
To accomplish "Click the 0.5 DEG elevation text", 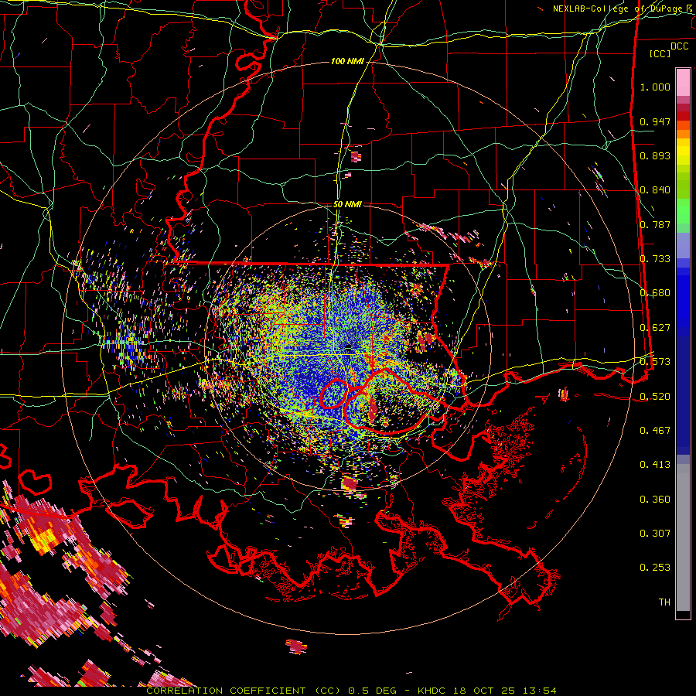I will [371, 691].
